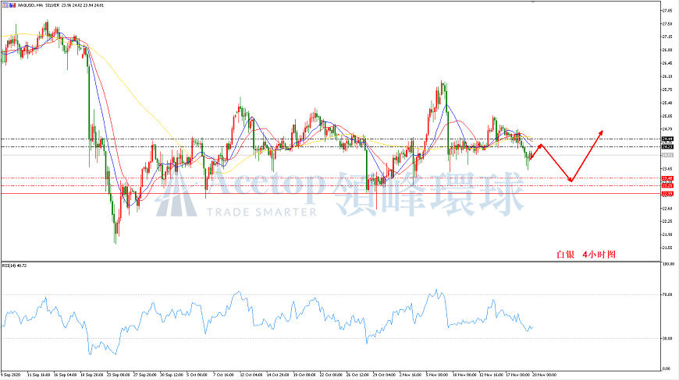
Task: Select the upper black dash-dot resistance line
Action: [331, 139]
